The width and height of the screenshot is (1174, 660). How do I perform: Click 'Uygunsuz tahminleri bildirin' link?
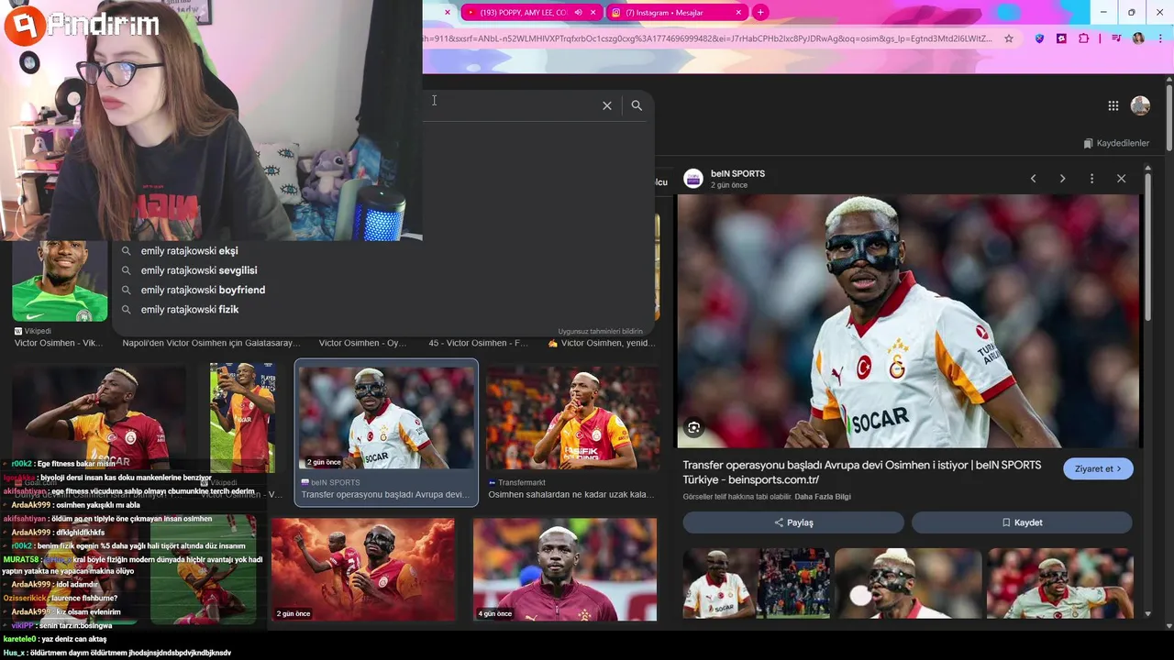click(x=601, y=332)
